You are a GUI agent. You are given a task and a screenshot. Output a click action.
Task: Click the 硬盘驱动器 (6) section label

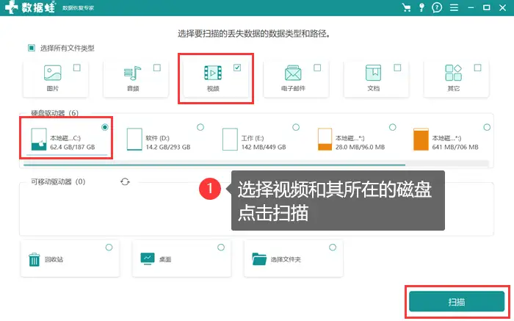(55, 113)
